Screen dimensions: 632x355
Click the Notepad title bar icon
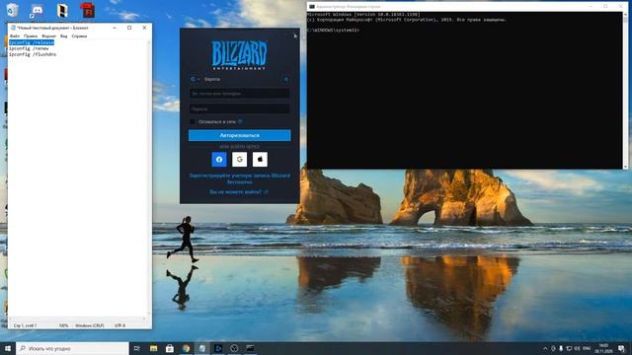click(x=13, y=28)
